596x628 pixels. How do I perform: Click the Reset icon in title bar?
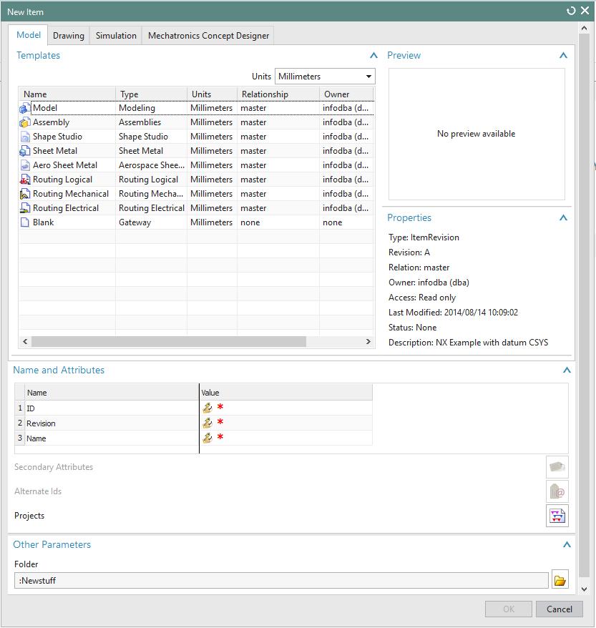(x=571, y=11)
